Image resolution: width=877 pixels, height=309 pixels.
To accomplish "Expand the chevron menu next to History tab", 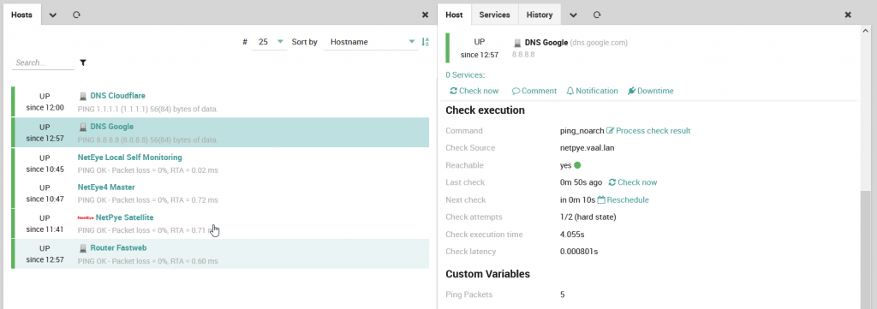I will coord(573,15).
